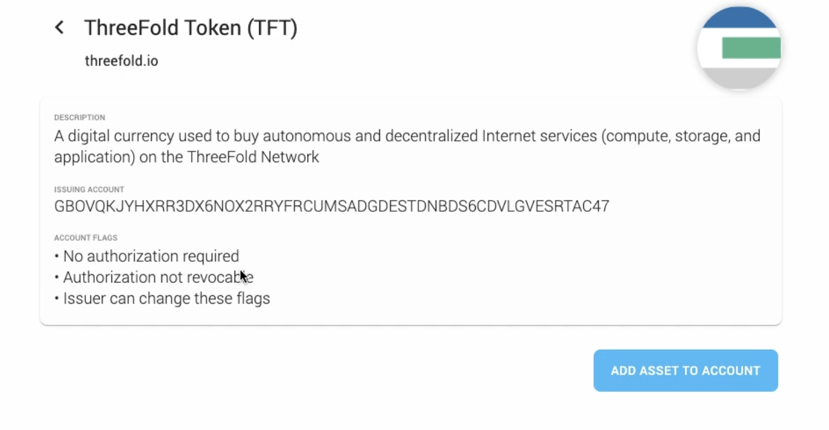Go back using the left chevron arrow
The image size is (829, 430).
pos(59,27)
